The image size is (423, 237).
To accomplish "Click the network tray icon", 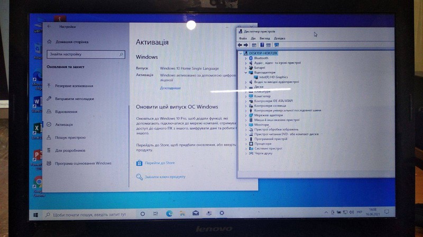I will tap(345, 212).
